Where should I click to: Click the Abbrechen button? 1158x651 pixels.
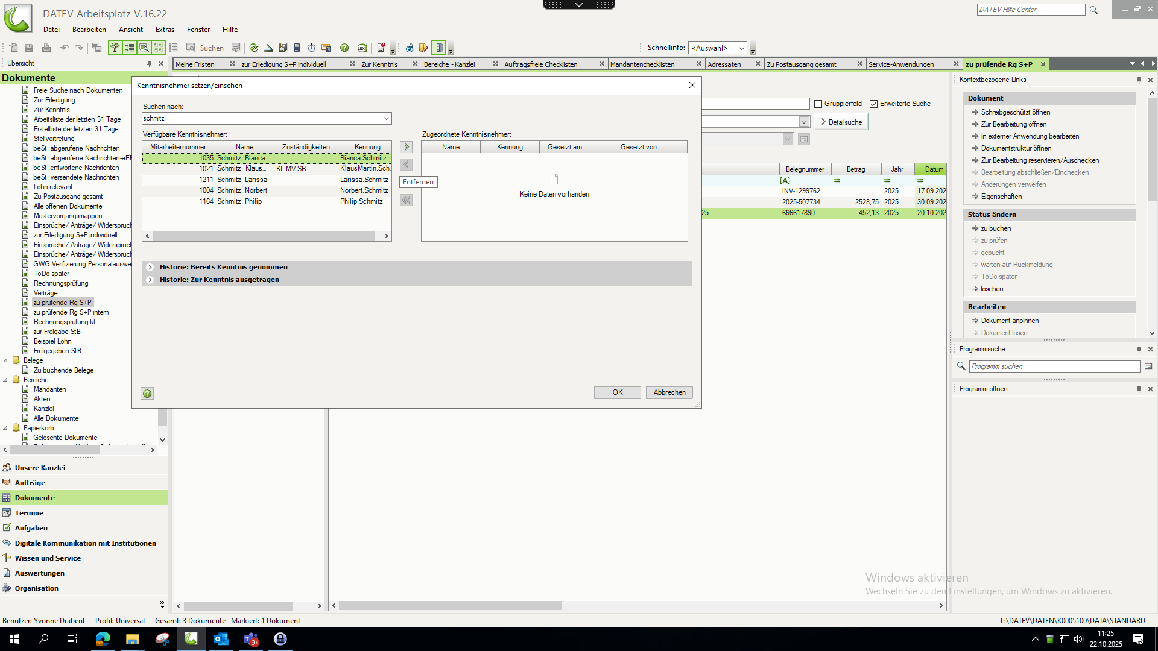669,392
